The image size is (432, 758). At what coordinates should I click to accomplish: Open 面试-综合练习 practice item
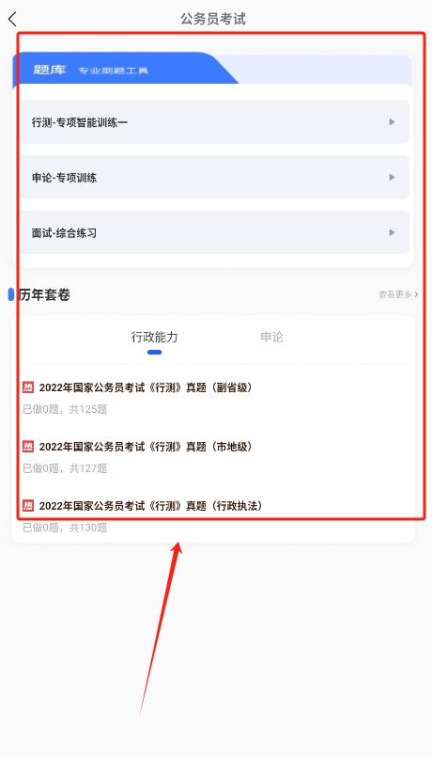tap(214, 232)
